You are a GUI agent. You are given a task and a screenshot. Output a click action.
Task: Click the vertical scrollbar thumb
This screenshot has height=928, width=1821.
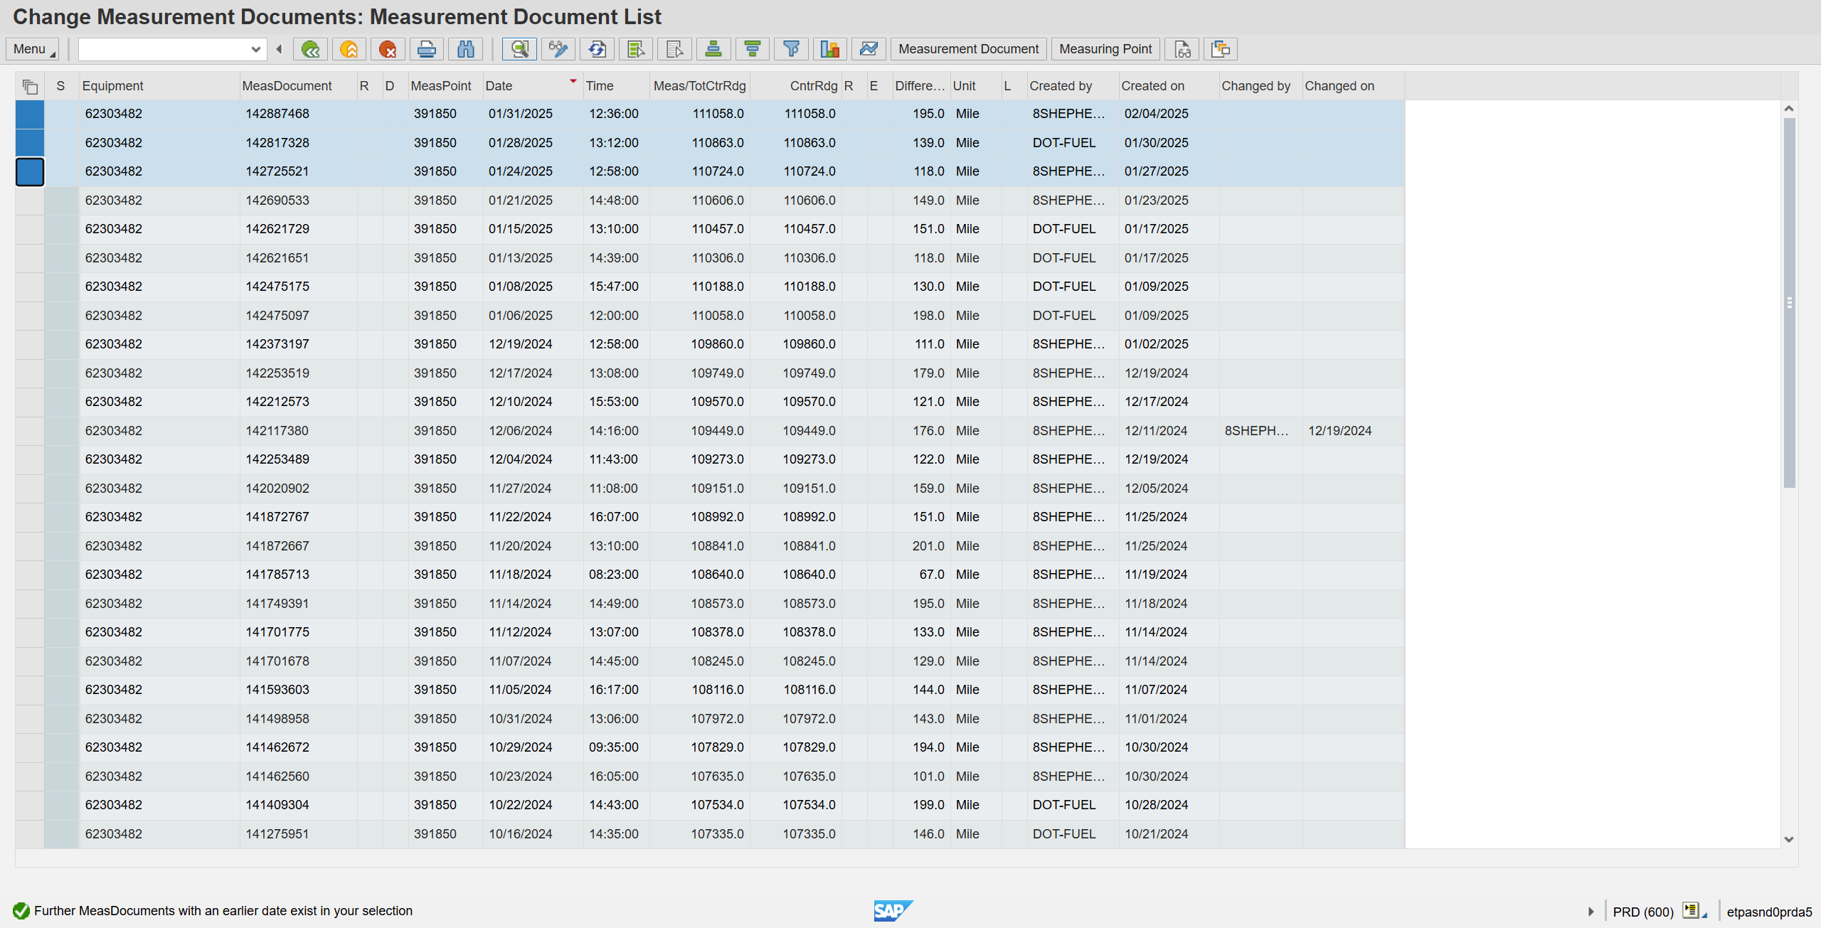pos(1790,303)
